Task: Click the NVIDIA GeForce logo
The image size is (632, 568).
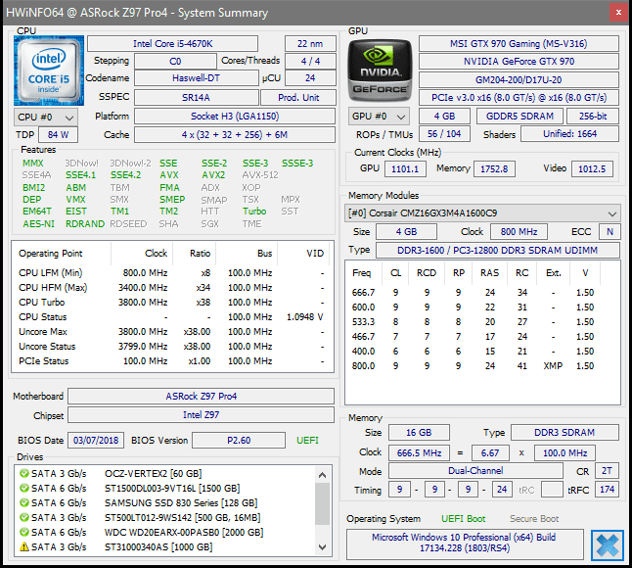Action: pos(378,70)
